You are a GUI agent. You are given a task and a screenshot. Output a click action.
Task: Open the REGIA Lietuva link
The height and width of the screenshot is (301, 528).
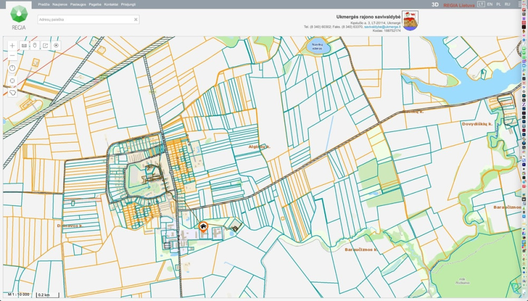coord(459,5)
